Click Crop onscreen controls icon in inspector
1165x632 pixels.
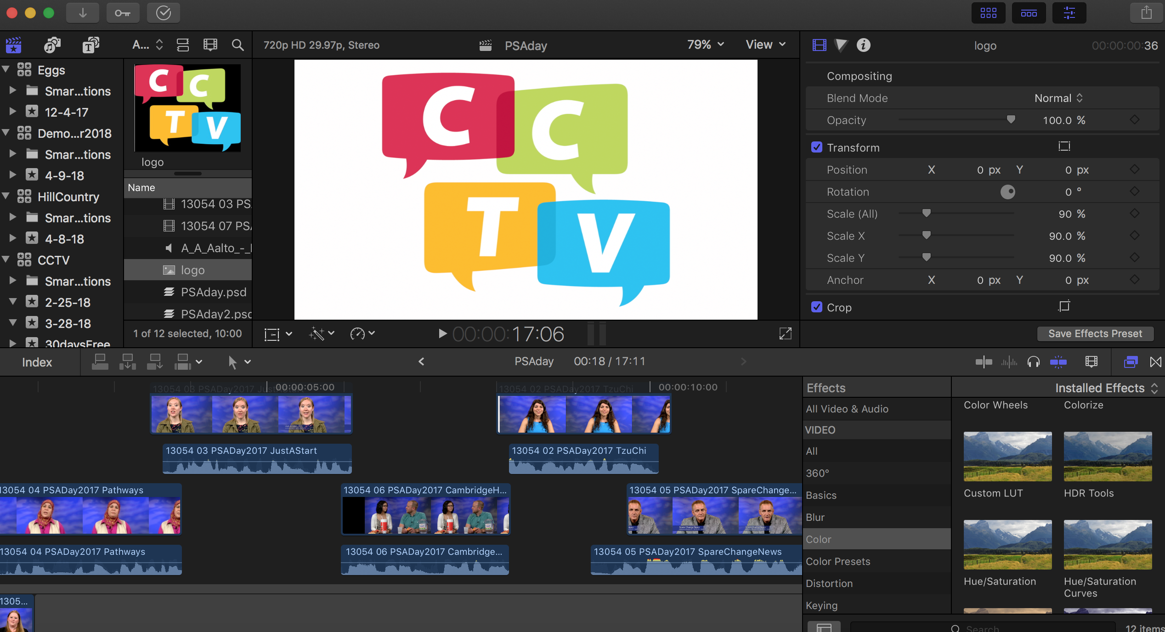1064,306
